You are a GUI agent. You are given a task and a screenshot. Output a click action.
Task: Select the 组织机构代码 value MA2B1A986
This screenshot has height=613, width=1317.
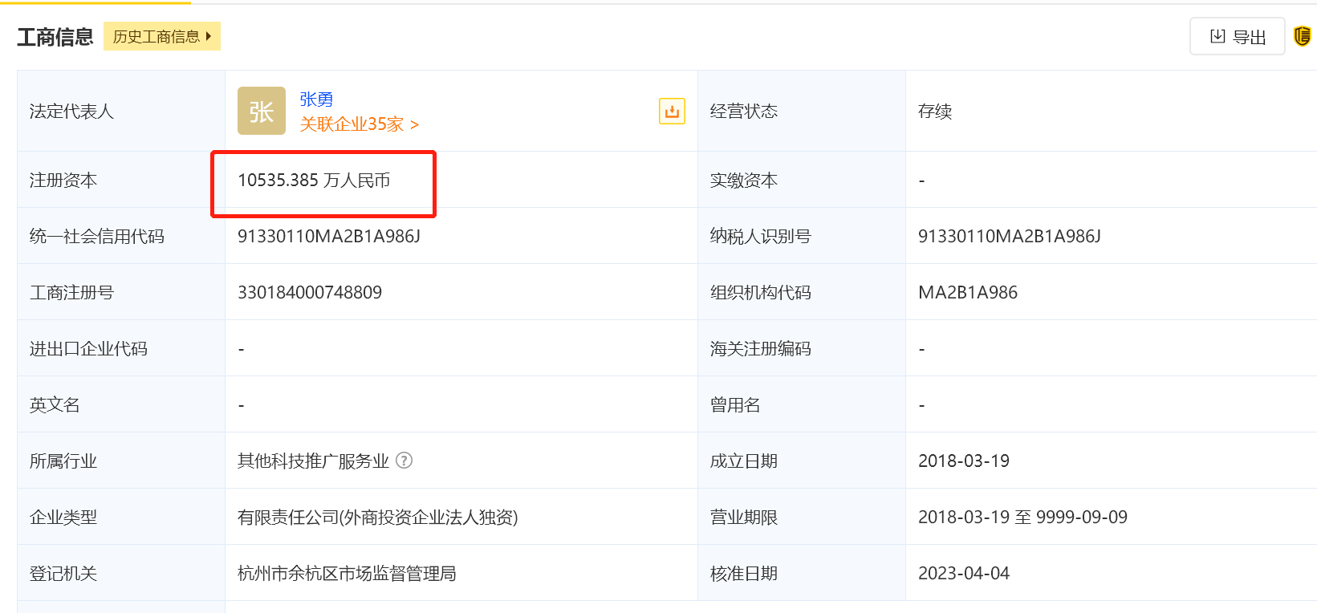coord(968,293)
